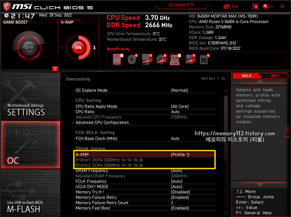This screenshot has height=217, width=291.
Task: Select the USB floppy boot icon
Action: (190, 59)
